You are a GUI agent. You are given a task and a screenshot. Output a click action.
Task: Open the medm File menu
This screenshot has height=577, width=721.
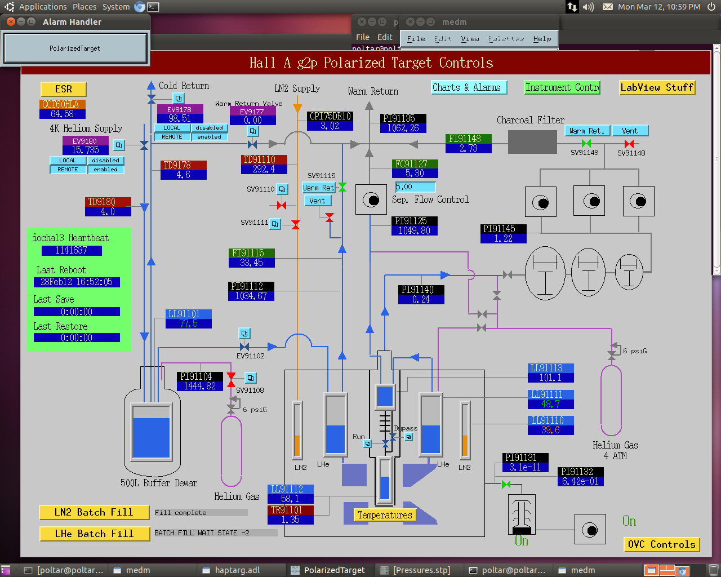pos(416,39)
